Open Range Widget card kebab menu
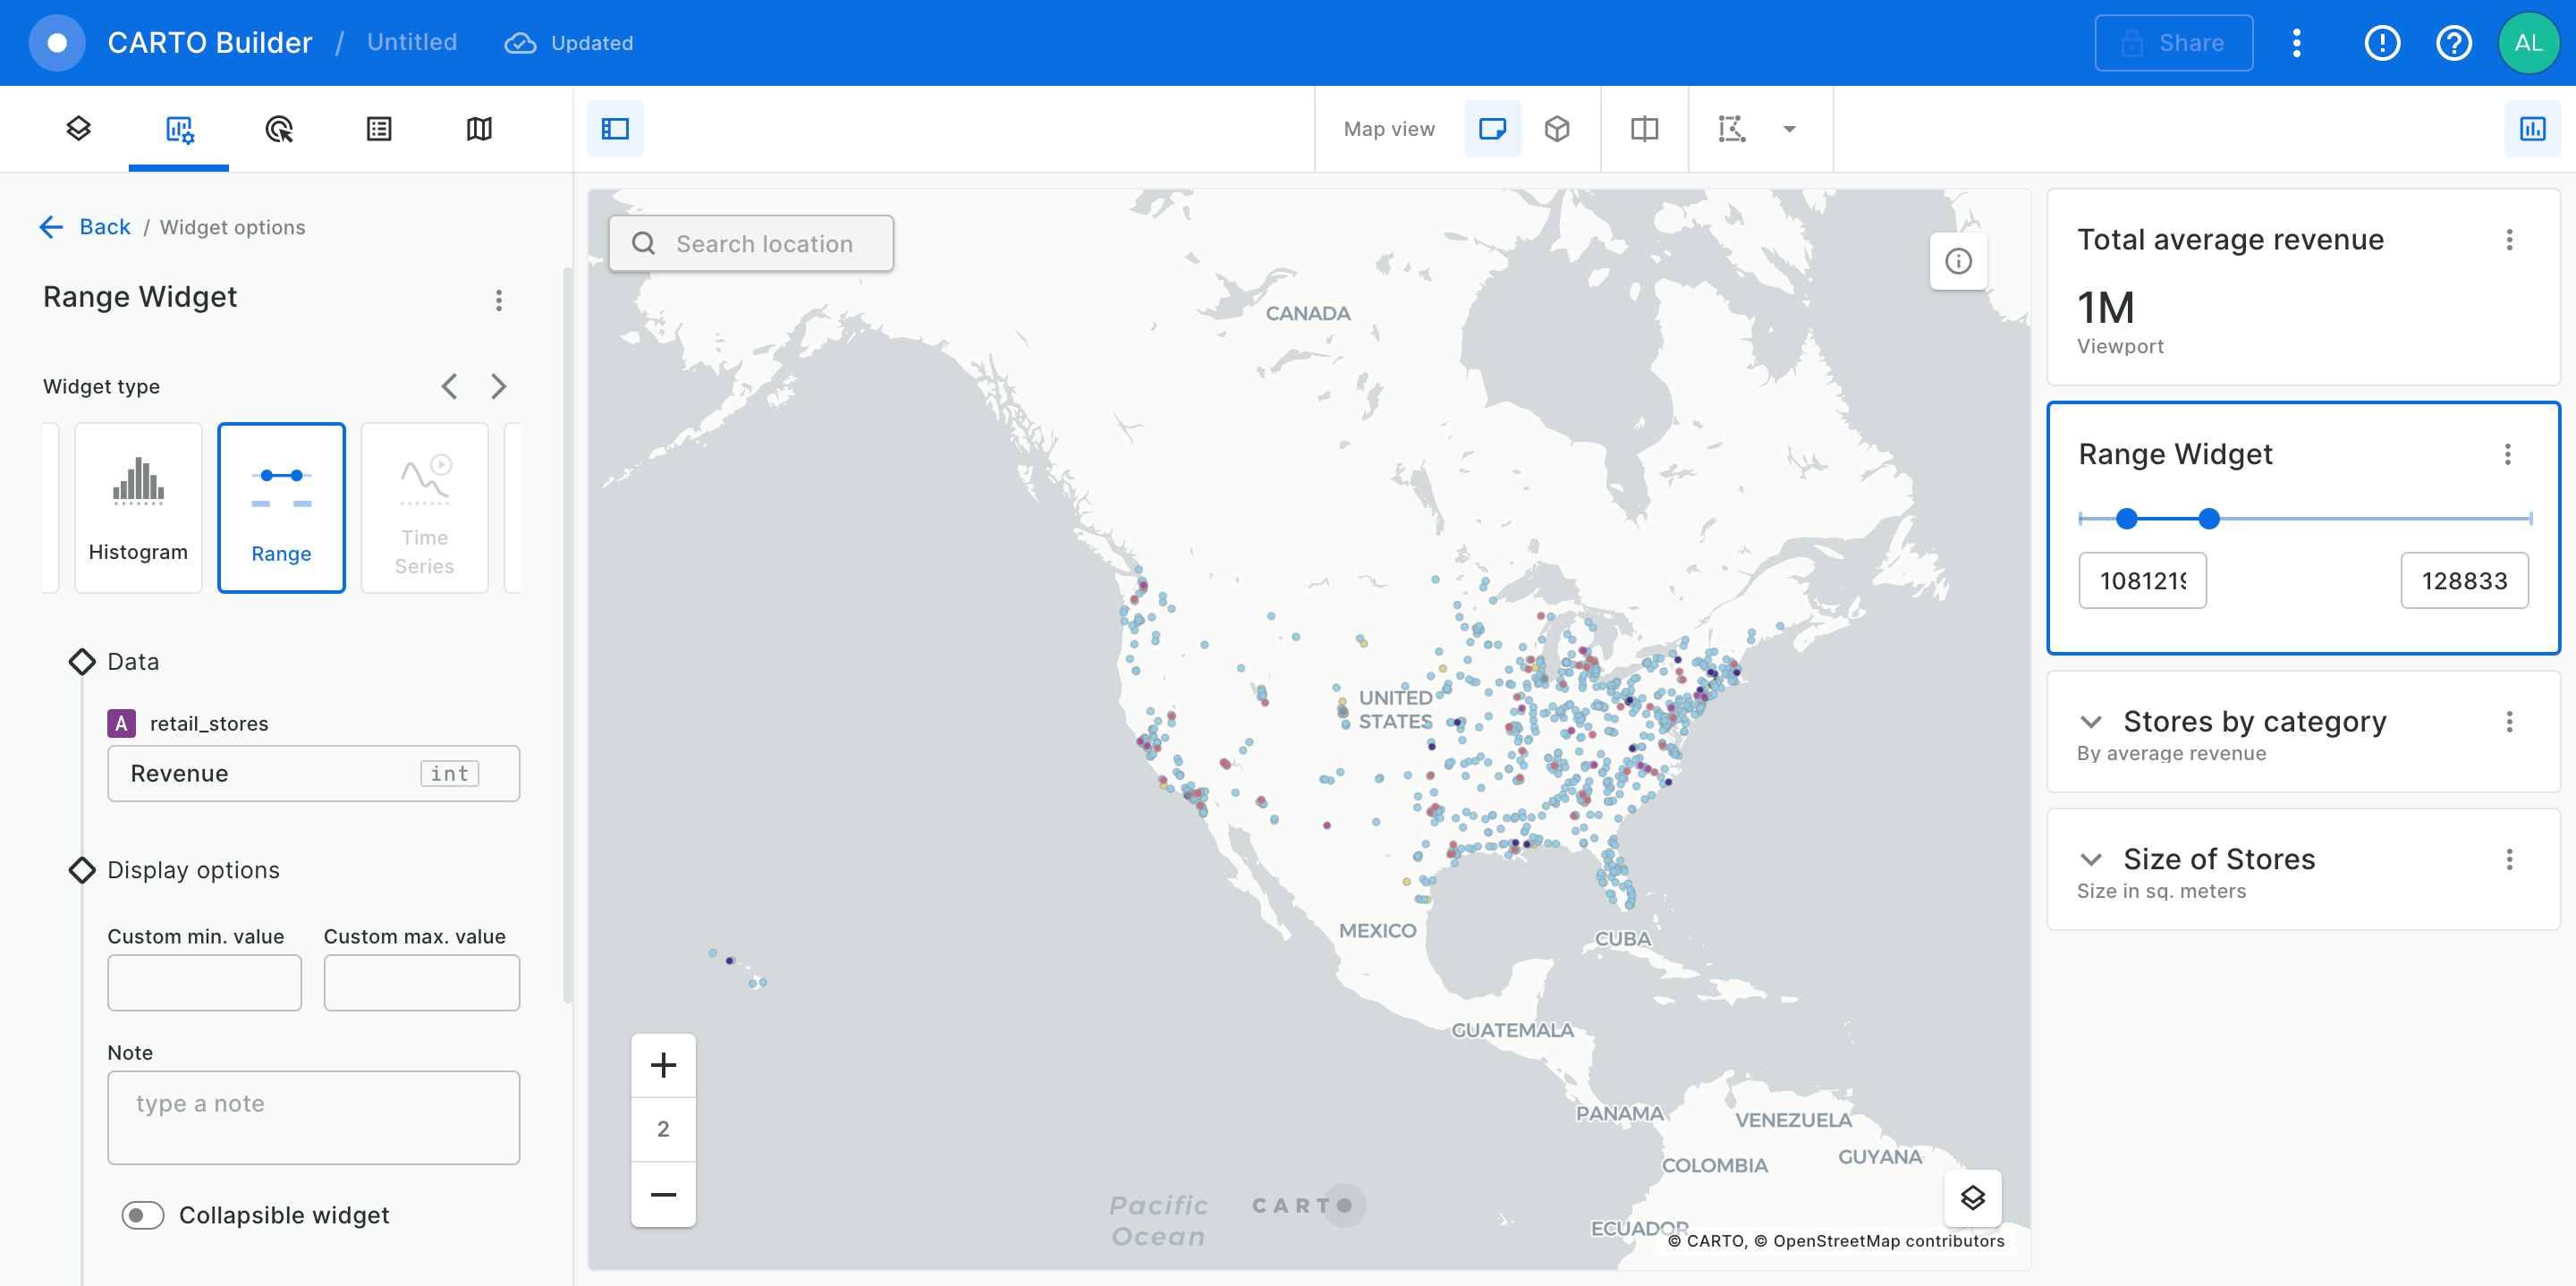 [2507, 454]
